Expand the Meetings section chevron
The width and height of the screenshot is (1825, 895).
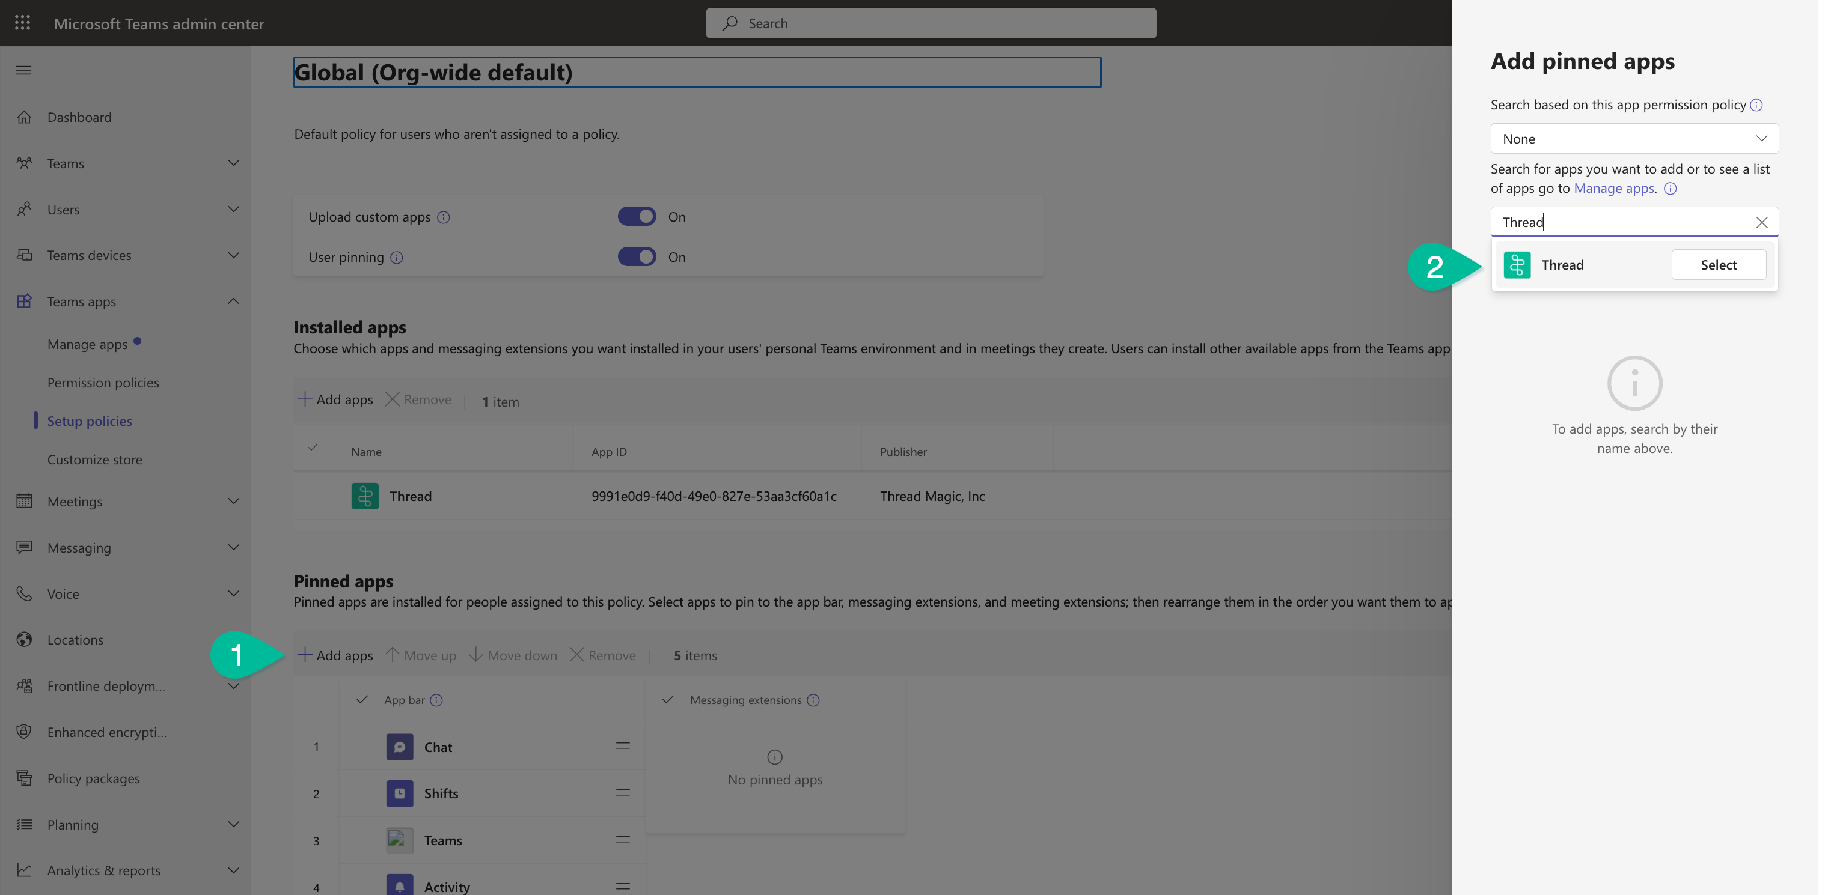click(233, 500)
